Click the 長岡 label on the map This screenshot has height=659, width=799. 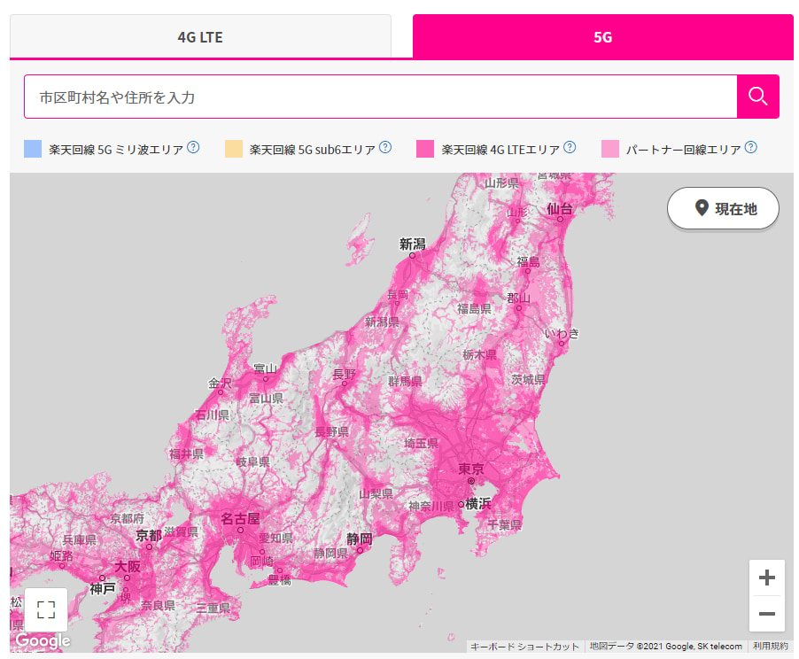pos(398,295)
